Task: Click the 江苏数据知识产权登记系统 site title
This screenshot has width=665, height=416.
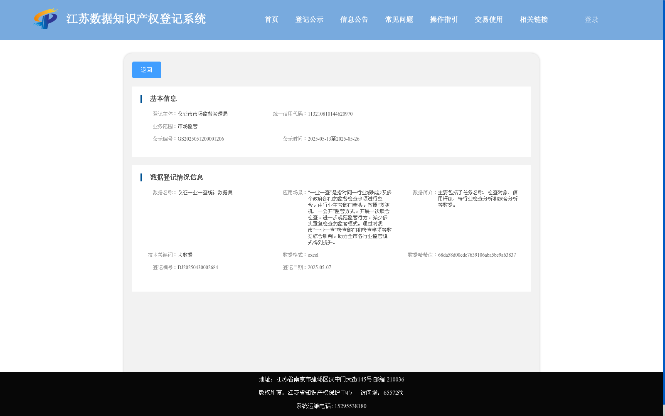Action: [x=136, y=19]
